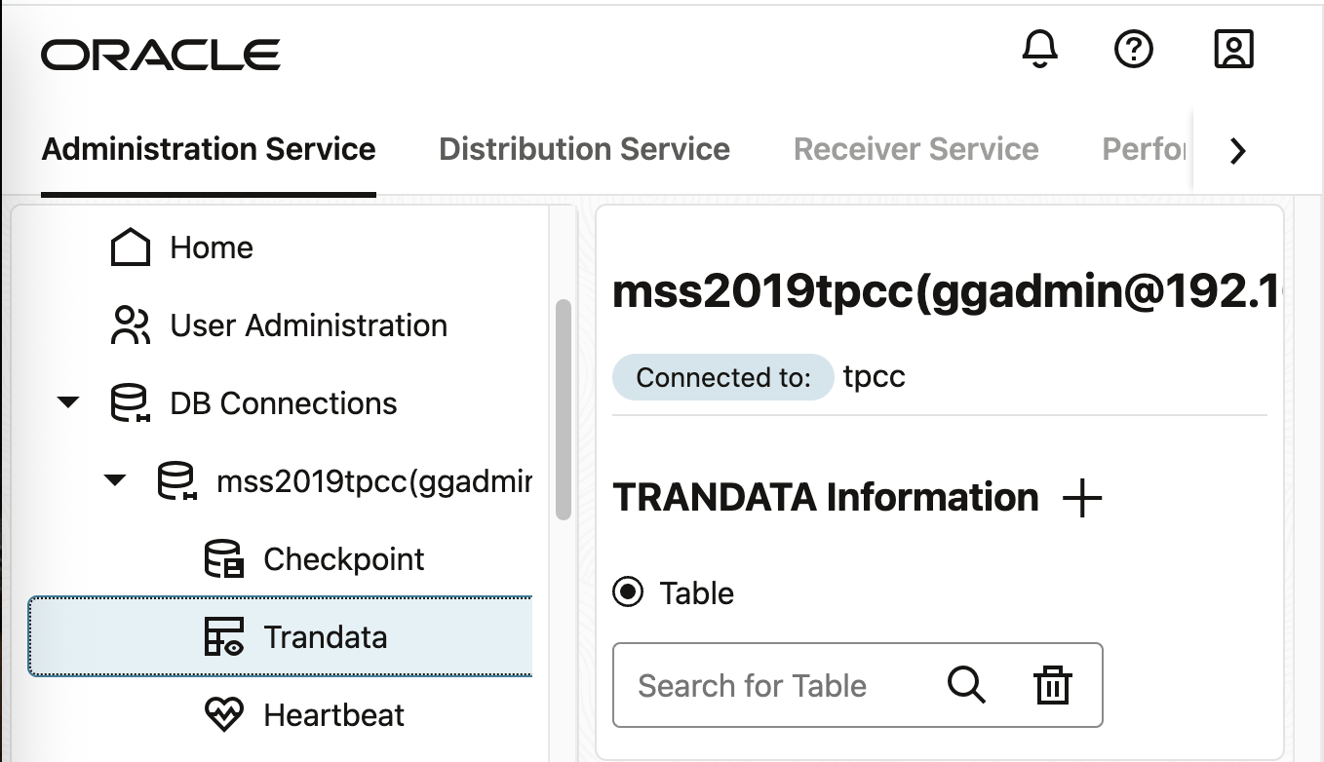Click the help question mark icon
This screenshot has width=1324, height=762.
click(1132, 49)
